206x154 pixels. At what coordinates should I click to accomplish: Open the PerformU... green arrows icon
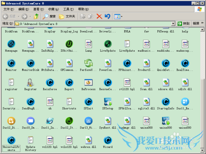click(89, 63)
